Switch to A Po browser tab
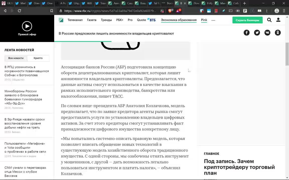Screen dimensions: 289x180 click(61, 3)
